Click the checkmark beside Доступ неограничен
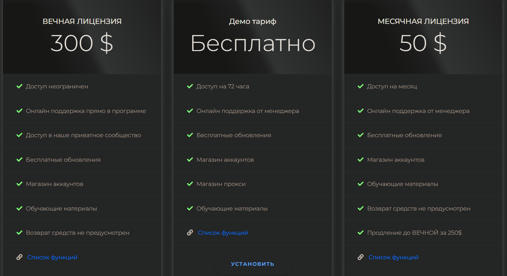The width and height of the screenshot is (507, 276). coord(19,86)
